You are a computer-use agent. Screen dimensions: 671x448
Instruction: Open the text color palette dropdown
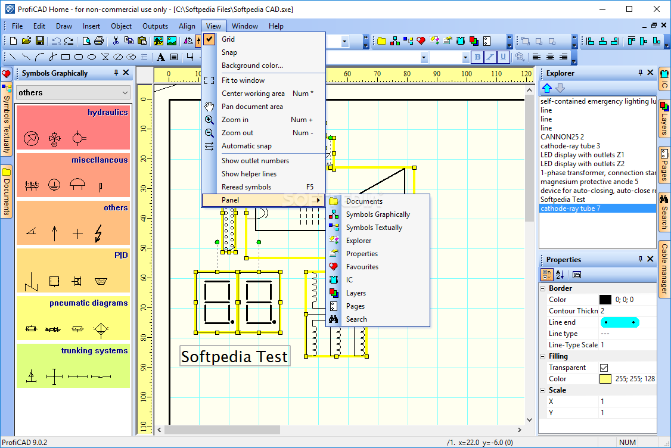coord(520,57)
